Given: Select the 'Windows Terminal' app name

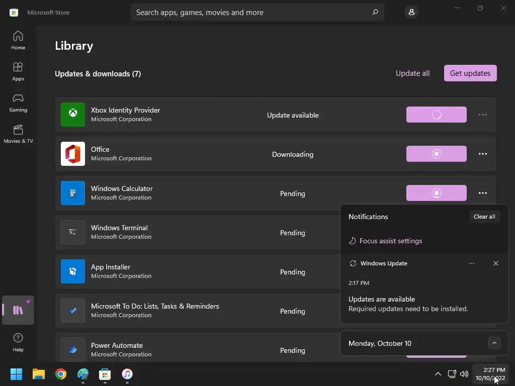Looking at the screenshot, I should [x=119, y=228].
